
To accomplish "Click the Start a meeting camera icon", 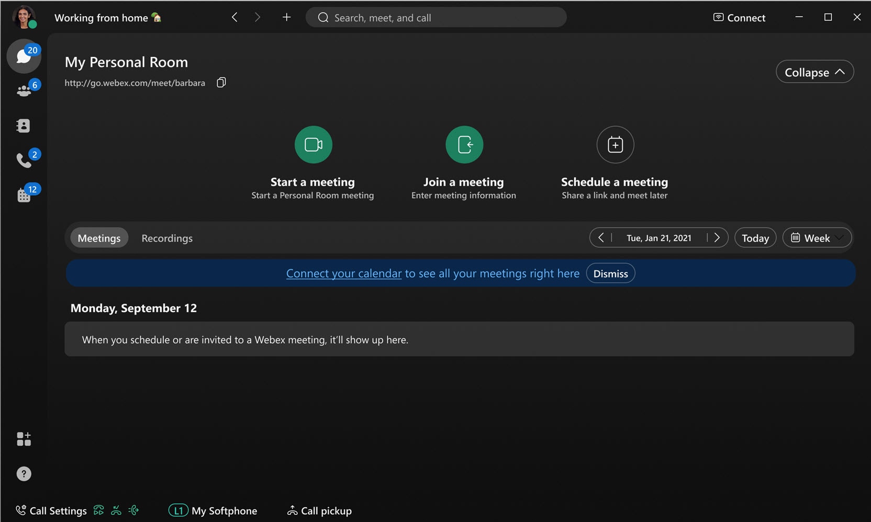I will click(314, 144).
